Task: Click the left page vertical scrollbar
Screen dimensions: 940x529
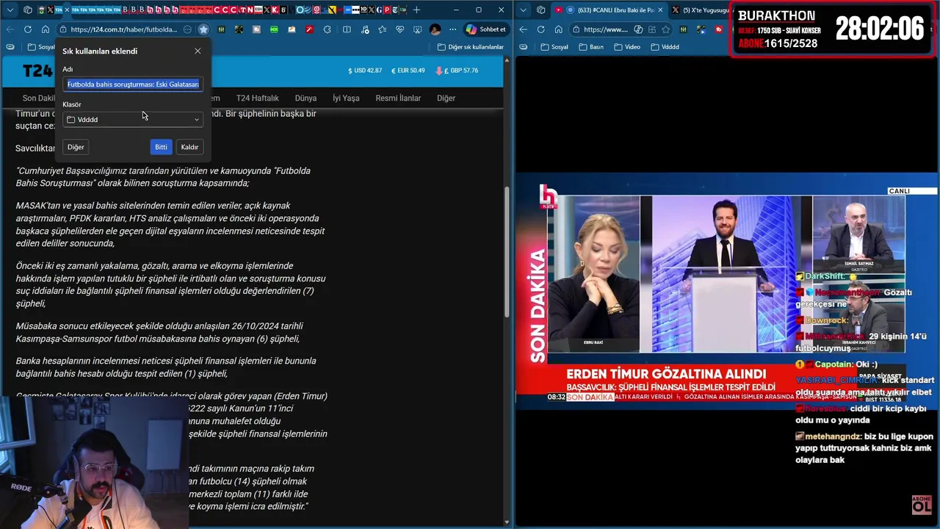Action: [x=507, y=253]
